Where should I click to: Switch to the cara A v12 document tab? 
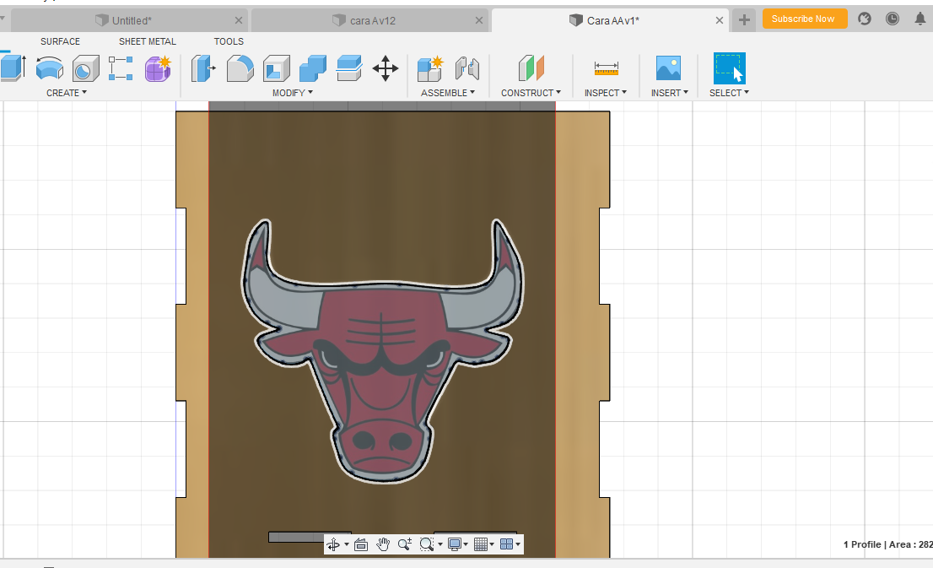point(369,20)
